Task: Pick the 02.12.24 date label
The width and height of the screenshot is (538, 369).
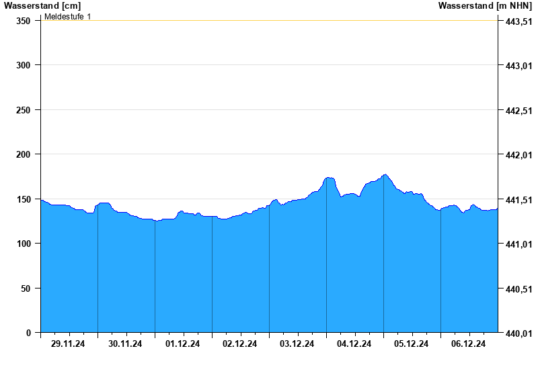Action: pyautogui.click(x=240, y=344)
